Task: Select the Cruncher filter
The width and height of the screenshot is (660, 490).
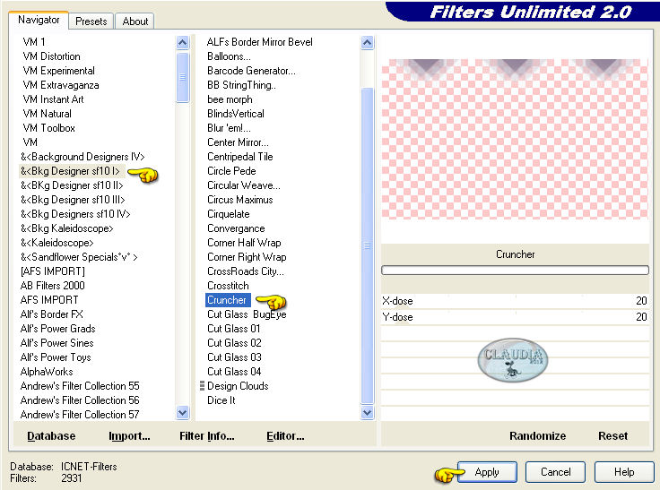Action: tap(227, 300)
